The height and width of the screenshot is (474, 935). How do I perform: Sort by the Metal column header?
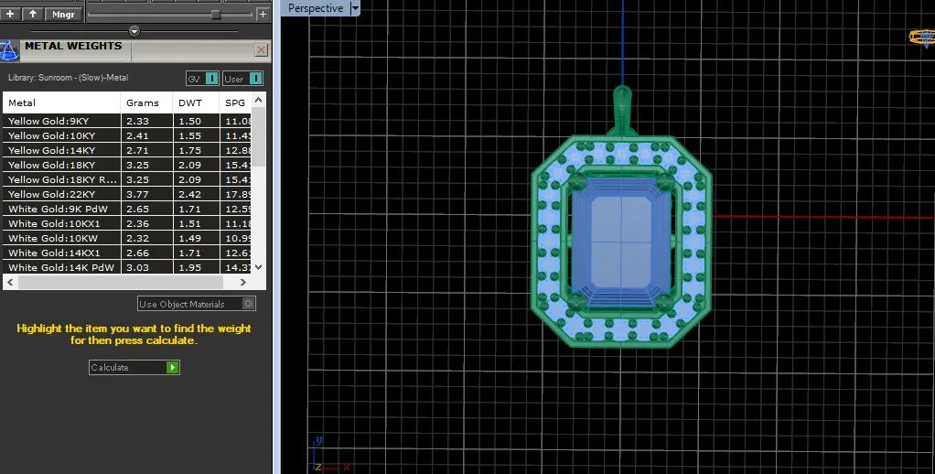[x=61, y=102]
